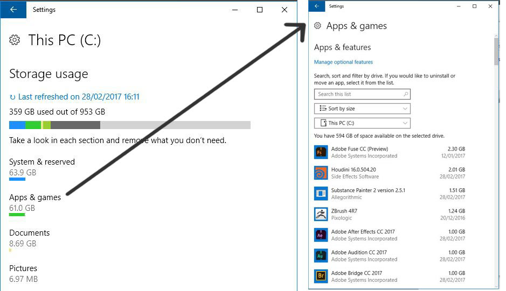Click the blue System & reserved usage bar
Viewport: 506px width, 291px height.
click(x=17, y=179)
